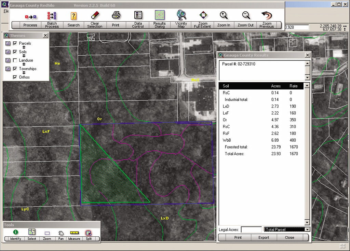This screenshot has height=251, width=350.
Task: Click the Print printer icon in toolbar
Action: (116, 15)
